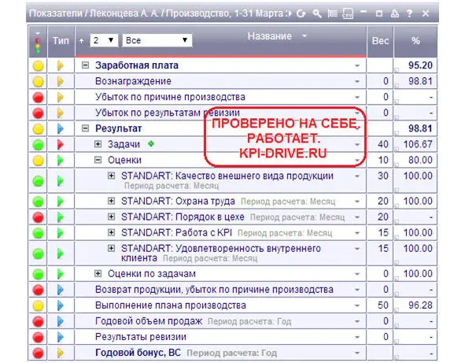
Task: Collapse the Заработная плата group
Action: coord(85,65)
